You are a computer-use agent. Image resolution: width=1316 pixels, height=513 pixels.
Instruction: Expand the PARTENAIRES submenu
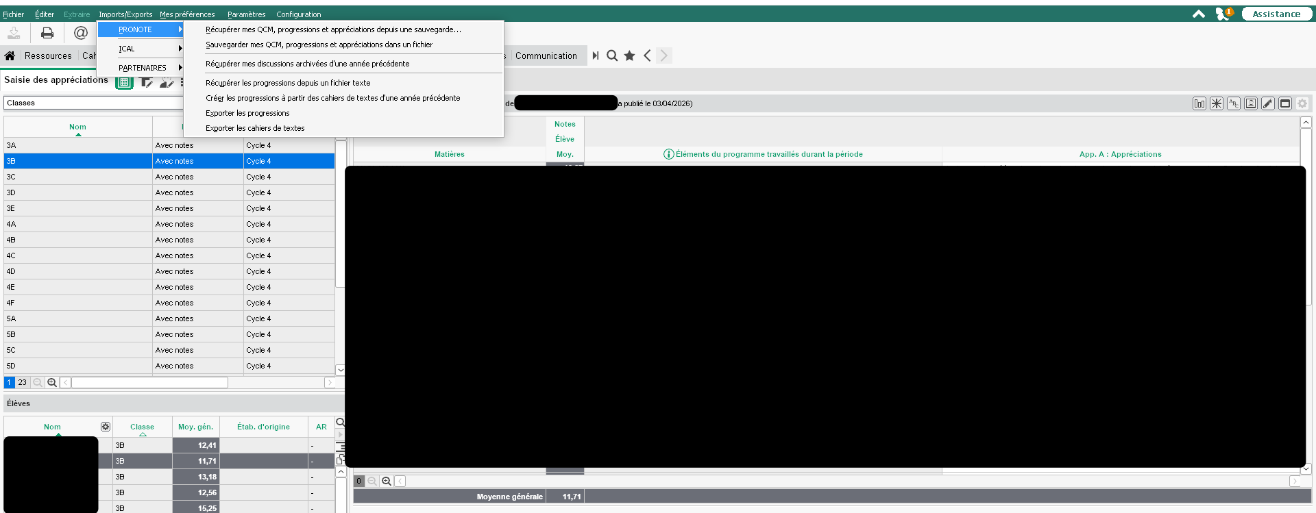tap(142, 68)
